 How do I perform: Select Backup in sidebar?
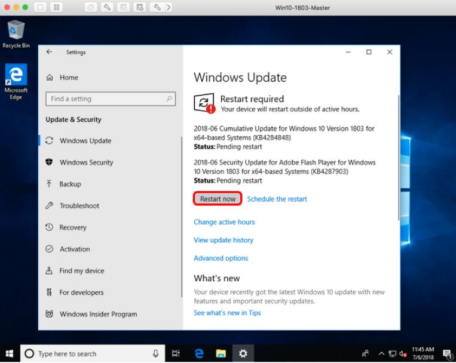(111, 184)
